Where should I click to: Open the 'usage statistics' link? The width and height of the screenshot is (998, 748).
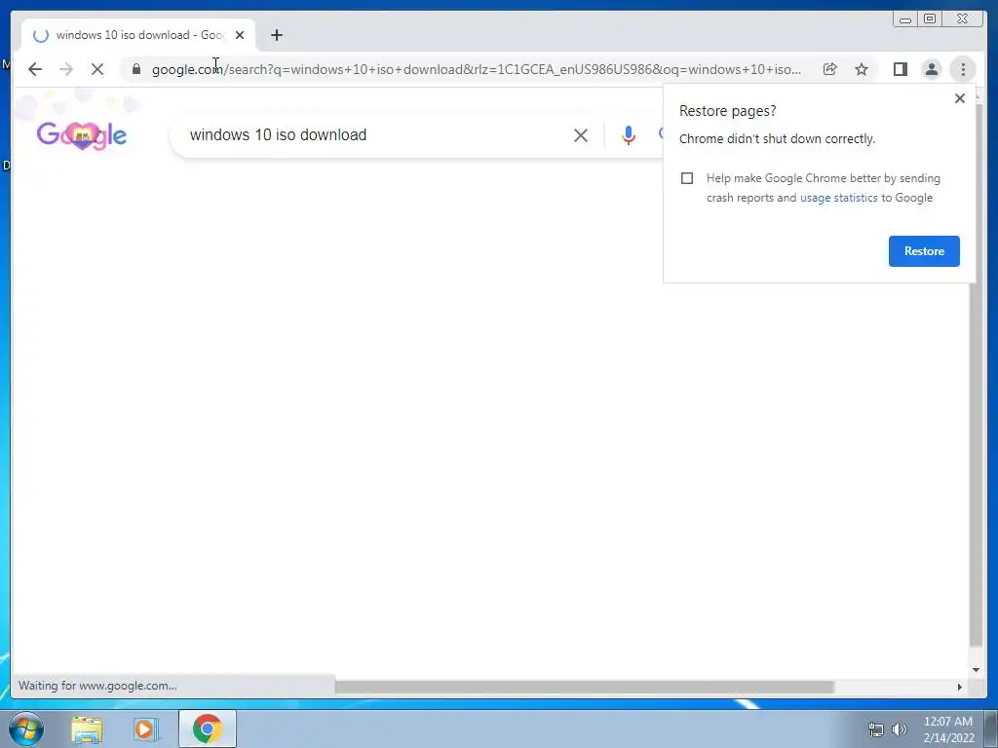[838, 198]
